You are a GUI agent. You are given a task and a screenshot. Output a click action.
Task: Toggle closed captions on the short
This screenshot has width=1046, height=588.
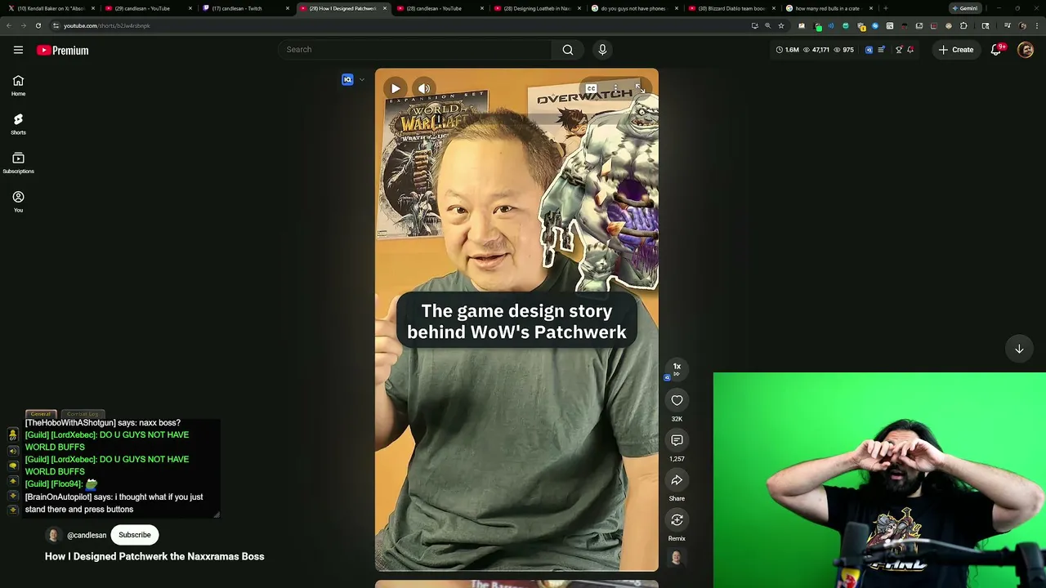(x=591, y=88)
